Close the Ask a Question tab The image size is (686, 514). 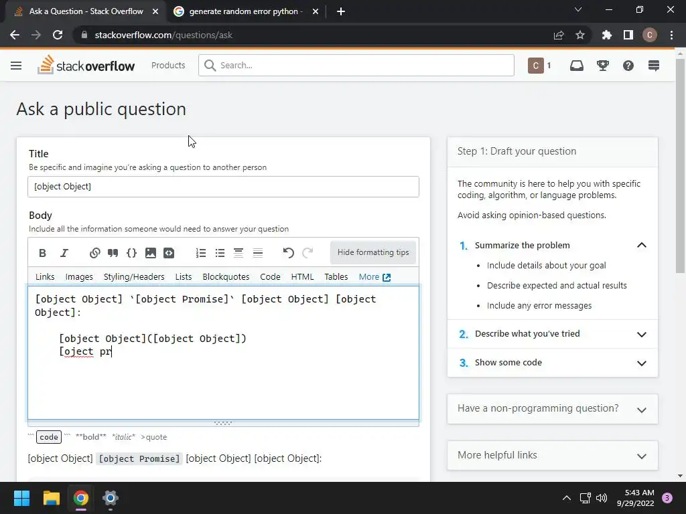tap(155, 11)
